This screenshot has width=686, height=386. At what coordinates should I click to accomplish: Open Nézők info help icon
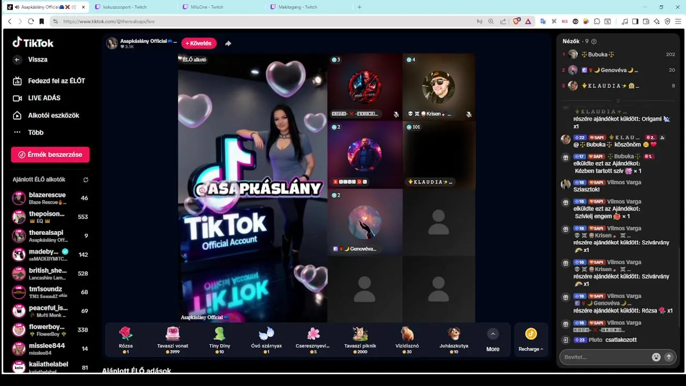click(594, 41)
